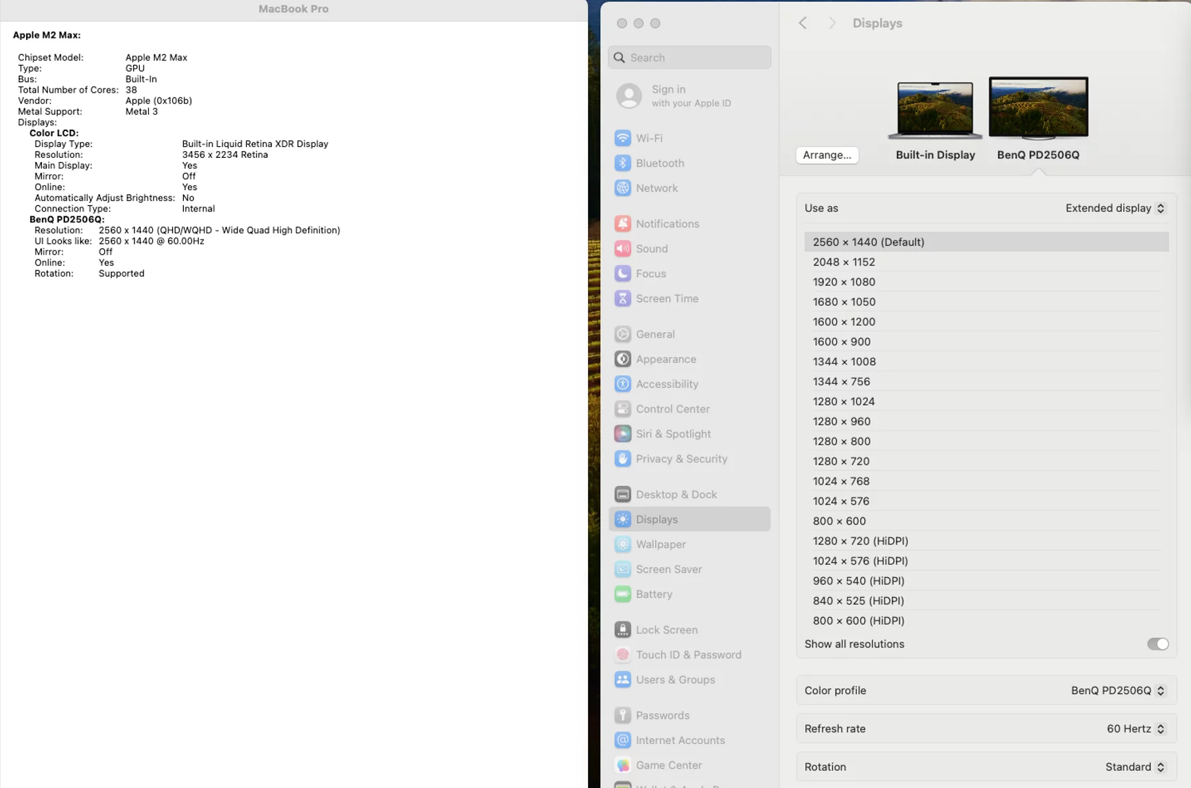The height and width of the screenshot is (788, 1191).
Task: Open Desktop & Dock settings
Action: coord(676,494)
